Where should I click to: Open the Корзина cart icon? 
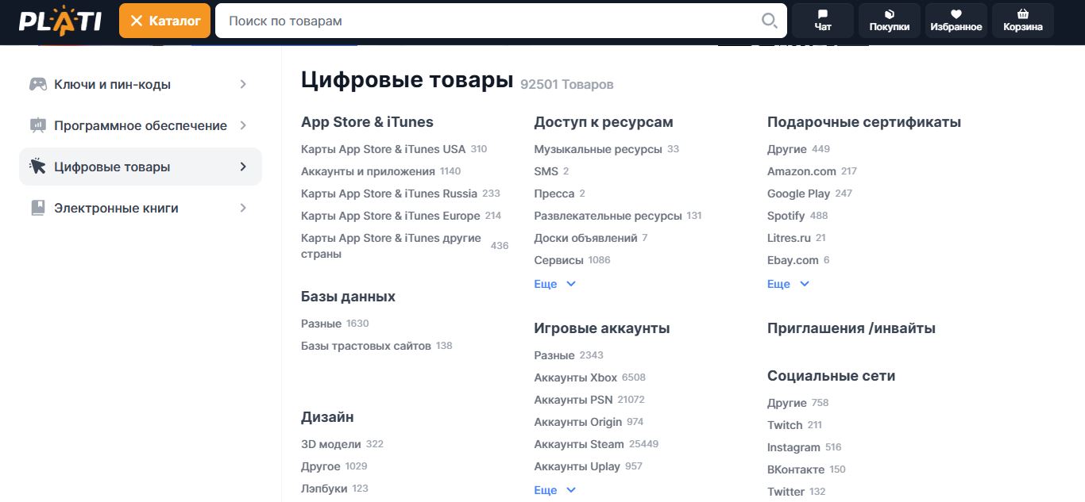[x=1023, y=14]
